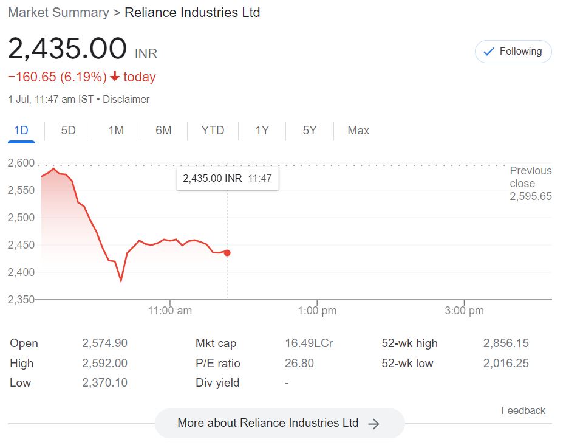Click the 11:00 am axis label
Image resolution: width=583 pixels, height=448 pixels.
170,311
